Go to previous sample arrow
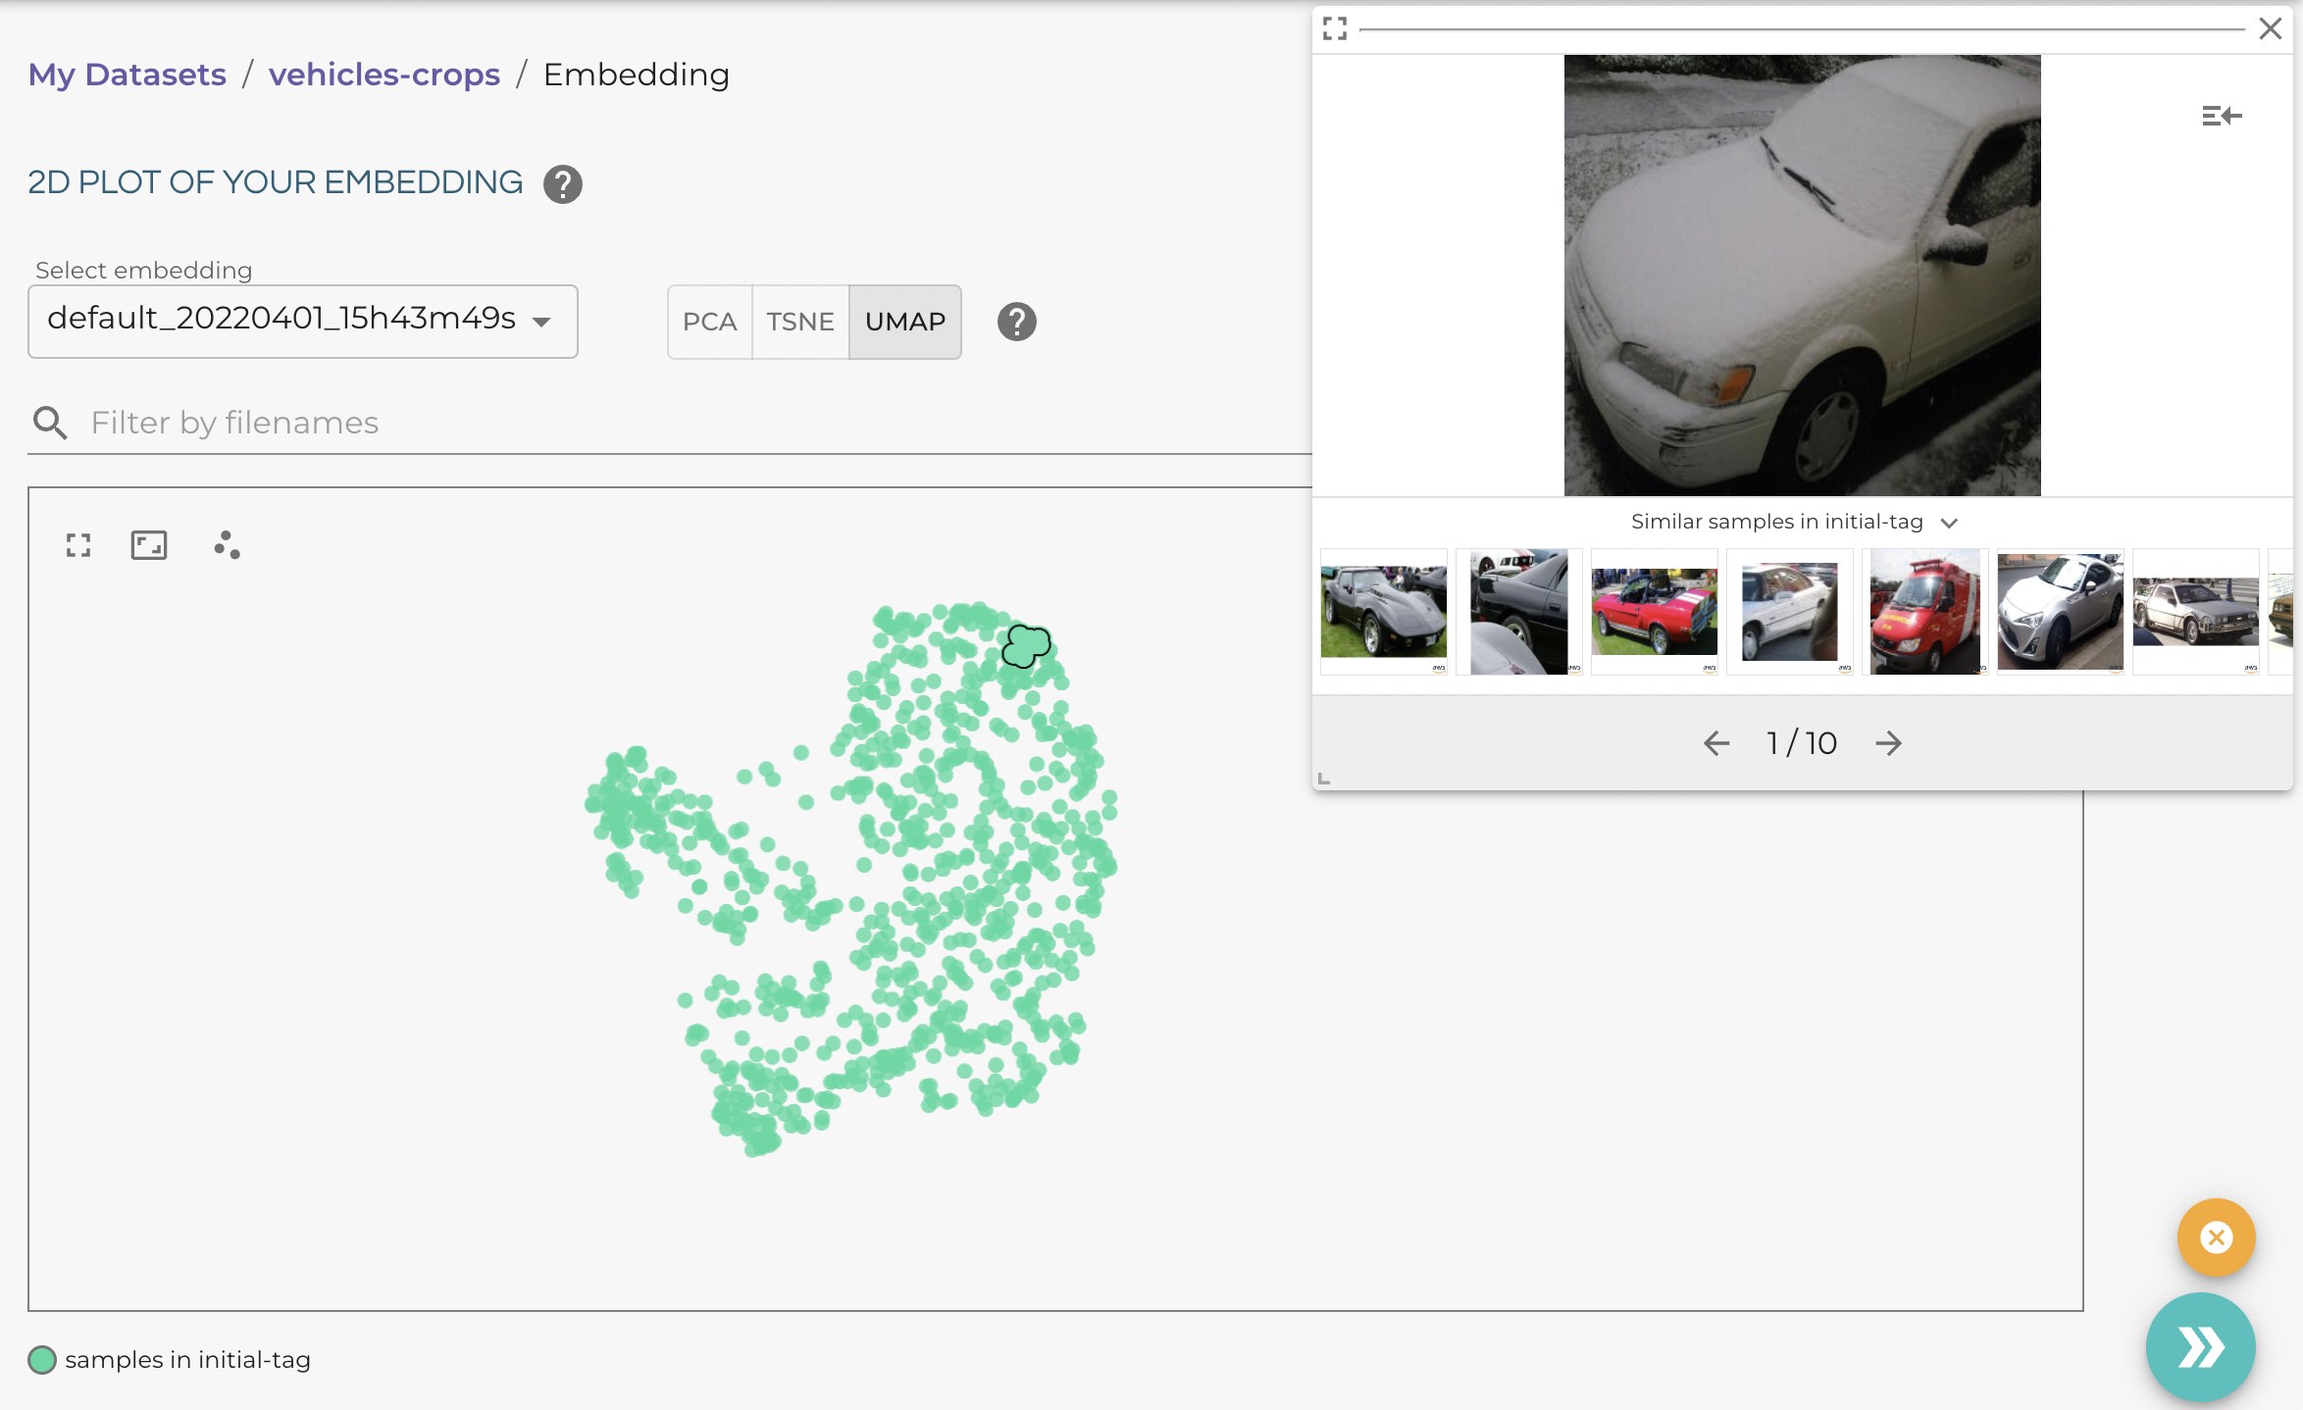Viewport: 2303px width, 1410px height. [x=1715, y=743]
